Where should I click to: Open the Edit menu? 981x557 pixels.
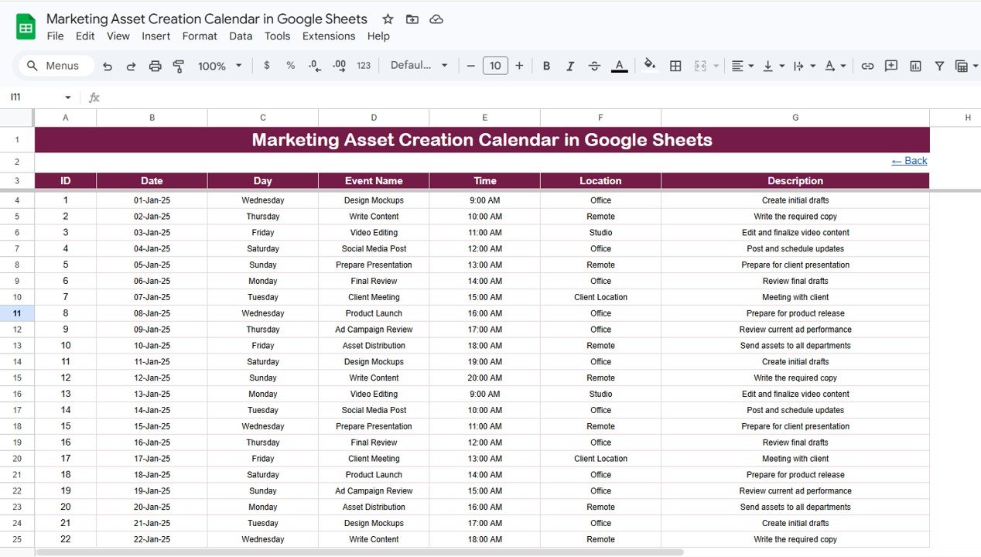click(85, 36)
